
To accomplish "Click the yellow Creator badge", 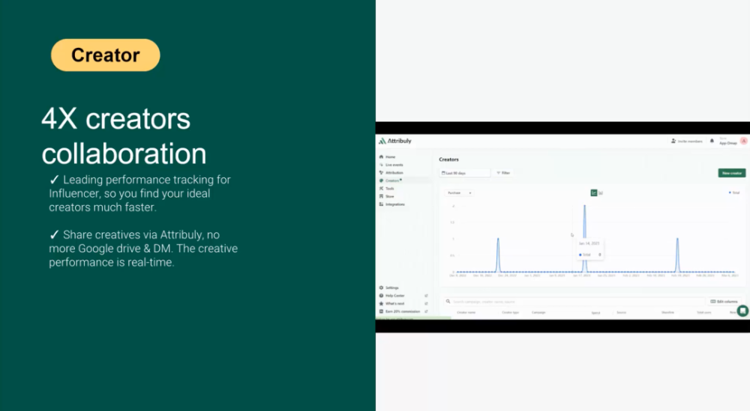I will pos(105,55).
